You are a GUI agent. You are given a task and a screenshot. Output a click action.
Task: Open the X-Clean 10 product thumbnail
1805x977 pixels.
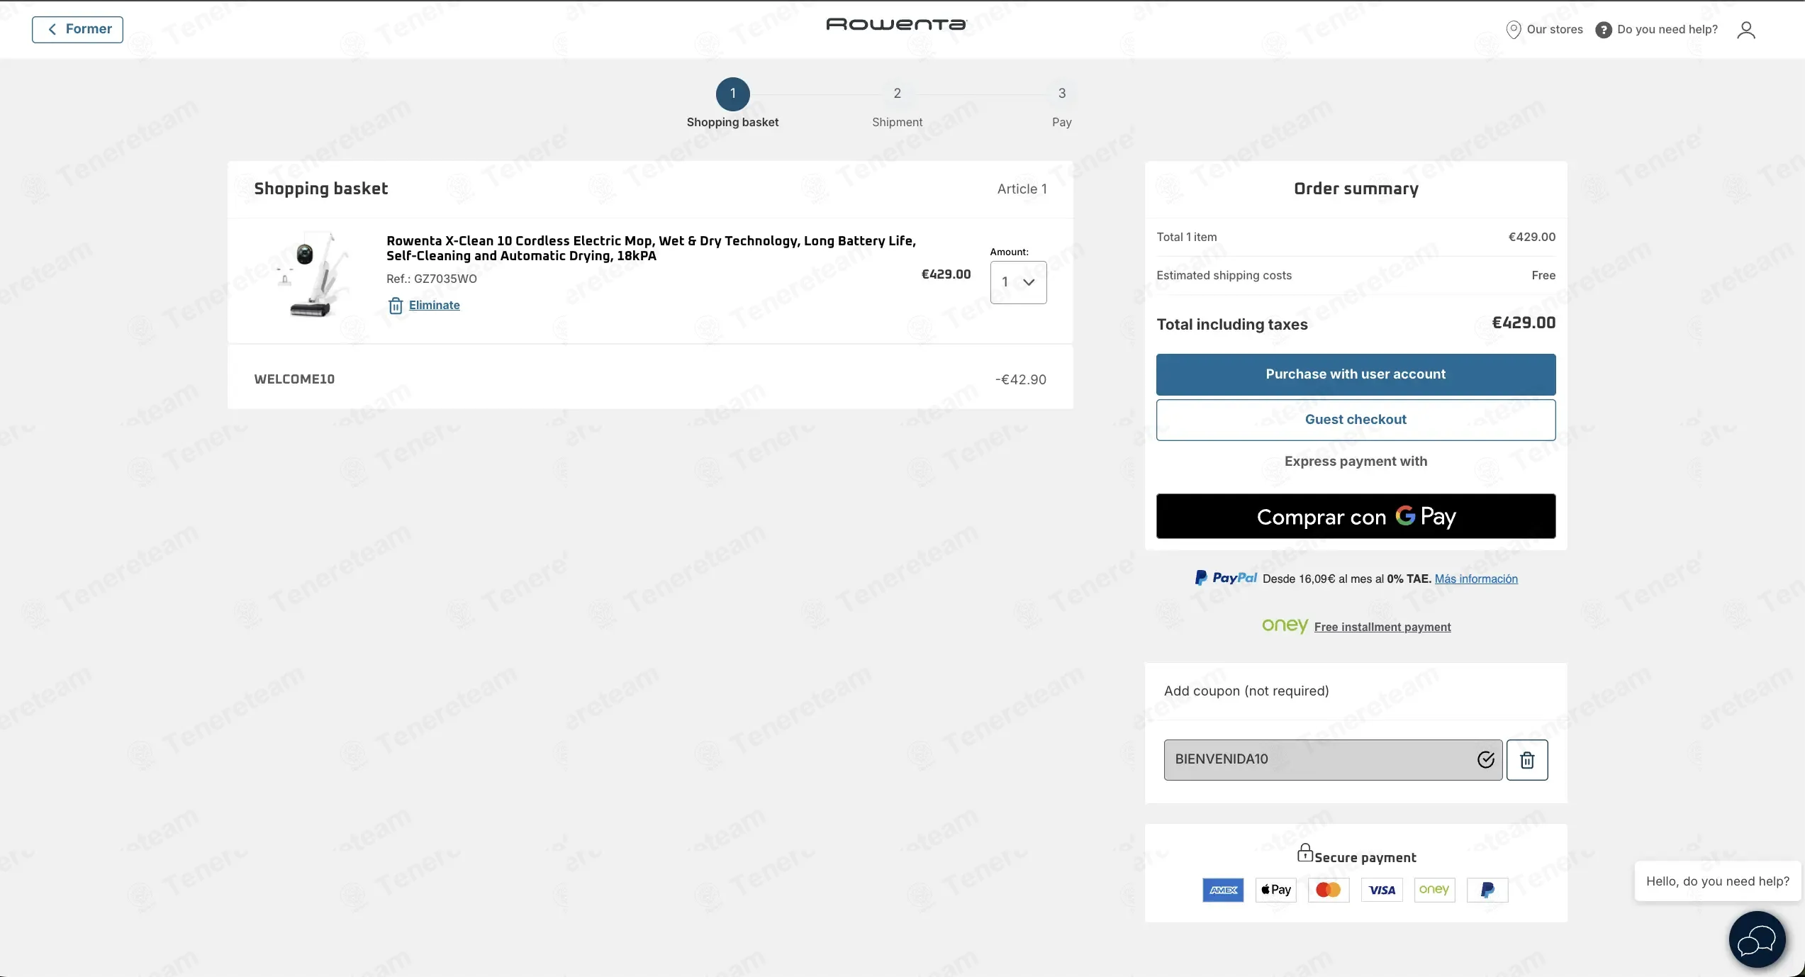tap(312, 274)
